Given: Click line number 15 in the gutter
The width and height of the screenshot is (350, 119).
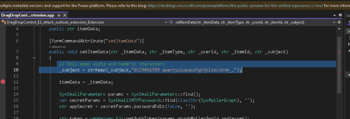Looking at the screenshot, I should pyautogui.click(x=16, y=100).
